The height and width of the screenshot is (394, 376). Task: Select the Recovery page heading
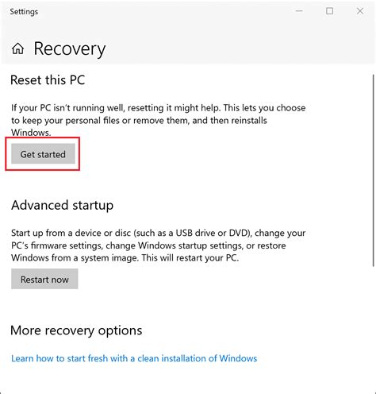[x=70, y=49]
